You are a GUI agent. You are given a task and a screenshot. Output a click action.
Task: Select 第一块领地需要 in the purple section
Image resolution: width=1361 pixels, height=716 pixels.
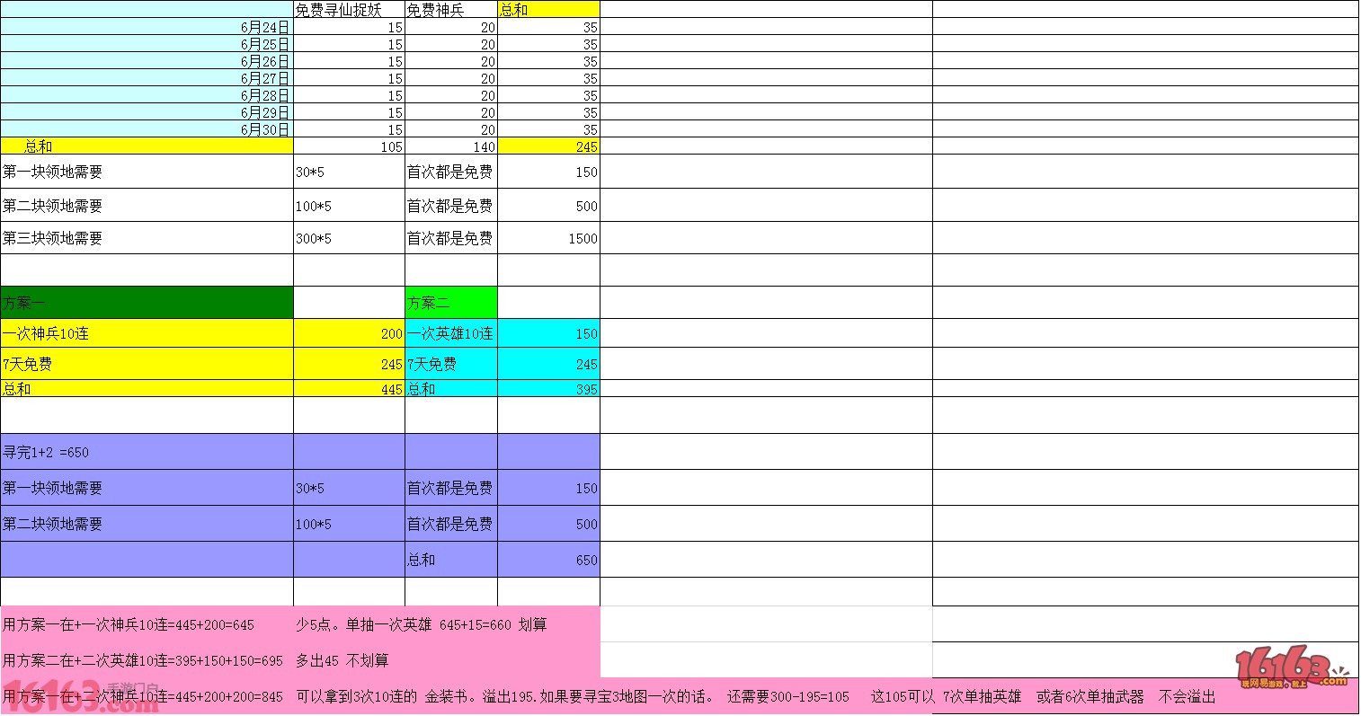click(x=147, y=488)
